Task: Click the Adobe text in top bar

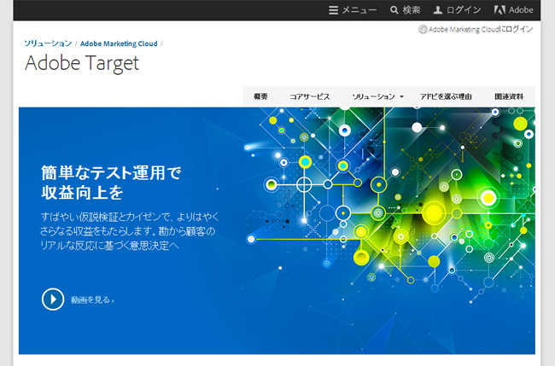Action: [x=521, y=10]
